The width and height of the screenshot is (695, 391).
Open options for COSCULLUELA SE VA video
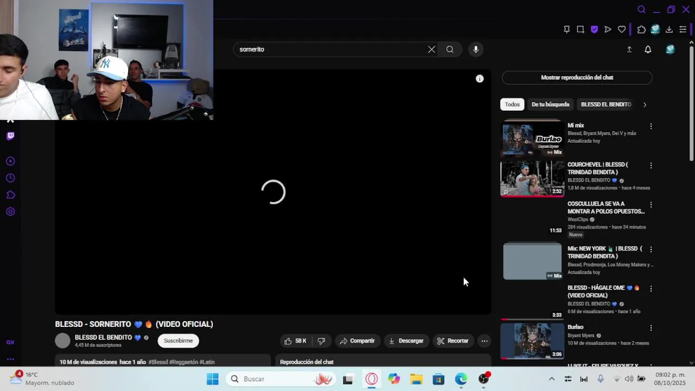[651, 205]
